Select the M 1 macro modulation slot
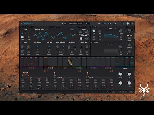 (117, 62)
